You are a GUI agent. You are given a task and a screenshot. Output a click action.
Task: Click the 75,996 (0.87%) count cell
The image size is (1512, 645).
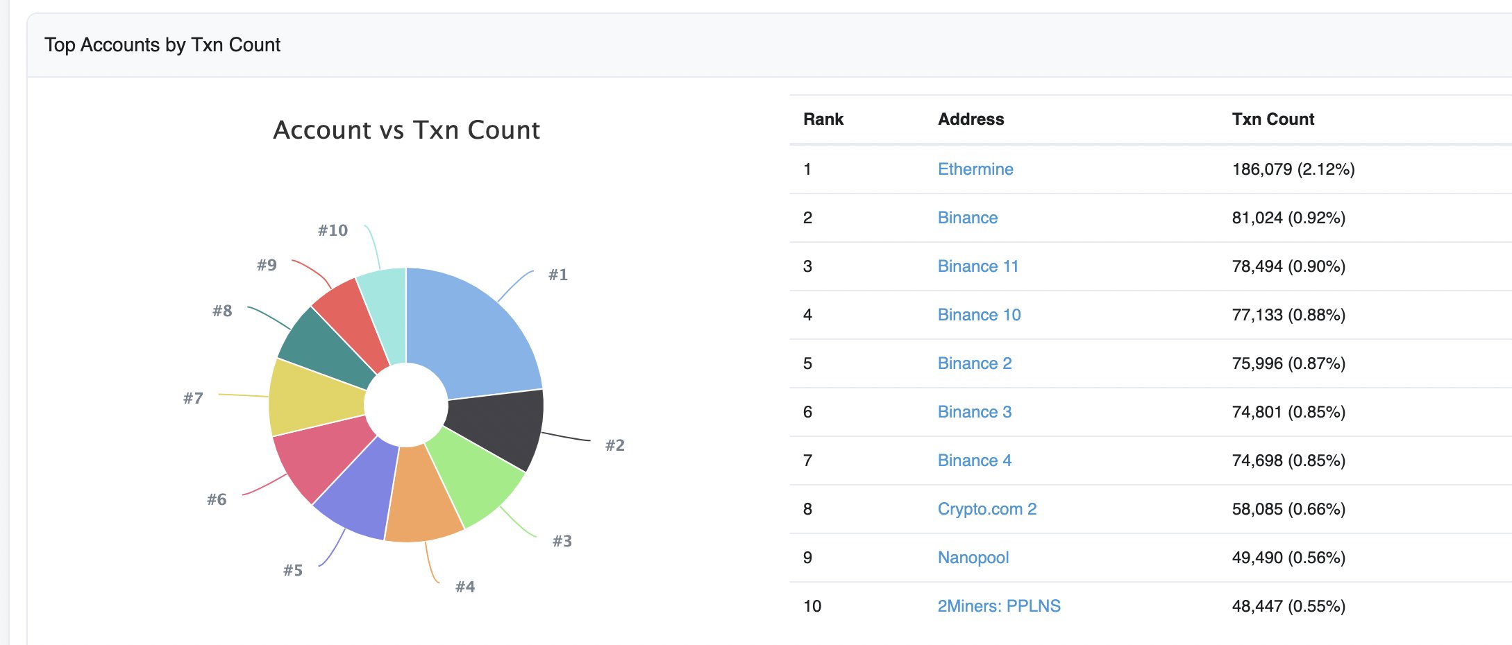[1288, 363]
